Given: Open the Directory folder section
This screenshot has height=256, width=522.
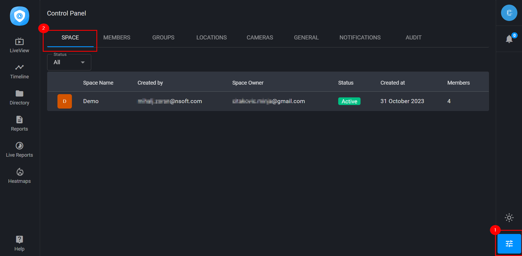Looking at the screenshot, I should coord(19,97).
